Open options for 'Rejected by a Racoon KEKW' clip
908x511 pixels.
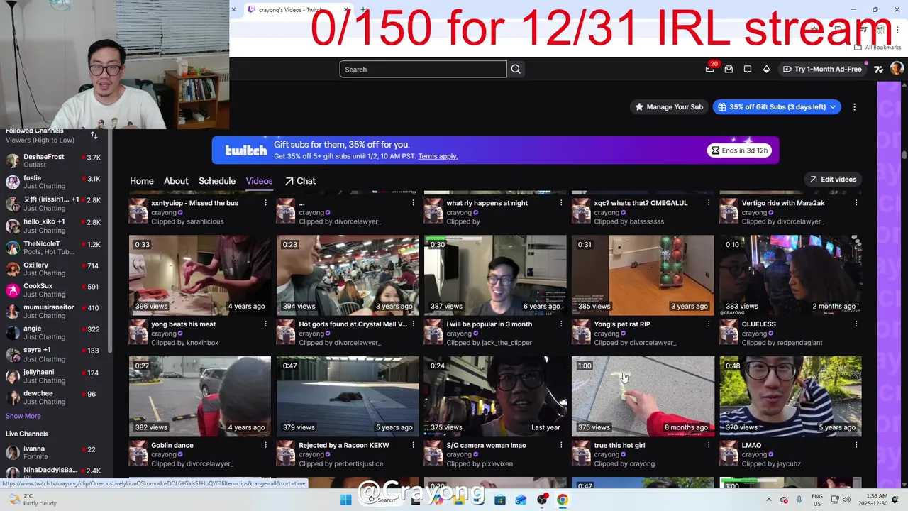[413, 445]
